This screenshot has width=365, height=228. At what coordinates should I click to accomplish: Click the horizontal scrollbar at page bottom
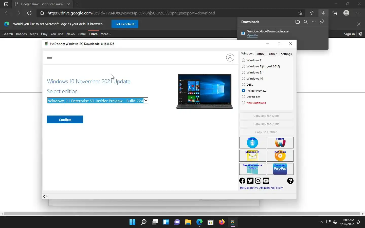[x=182, y=214]
